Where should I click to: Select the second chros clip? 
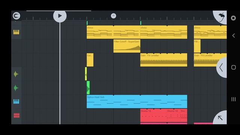[x=163, y=32]
